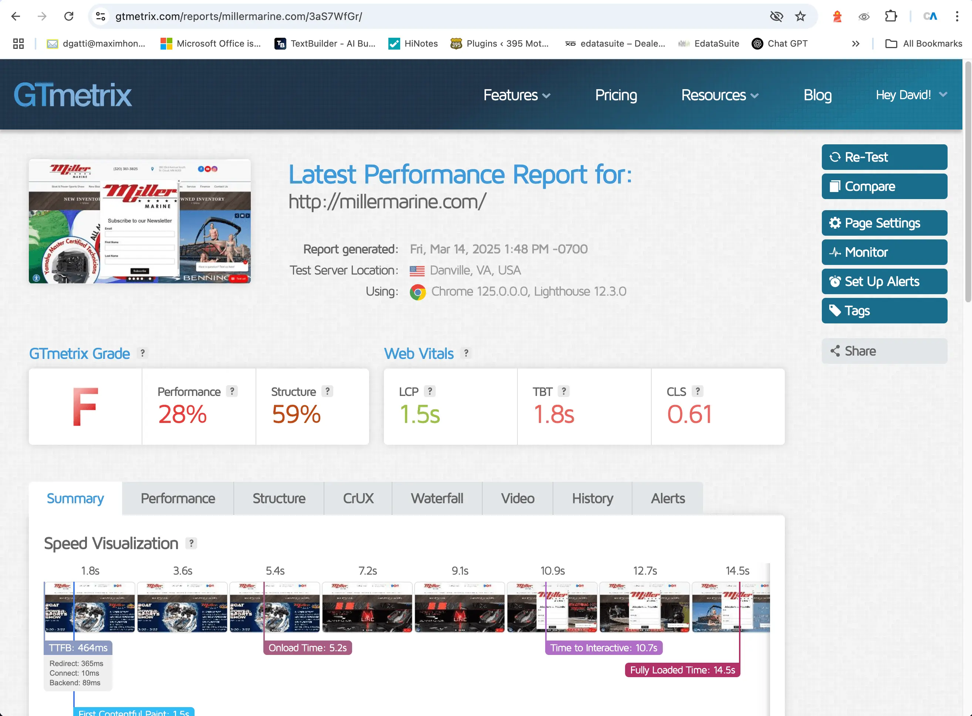Switch to the Waterfall tab
The image size is (972, 716).
click(x=436, y=498)
